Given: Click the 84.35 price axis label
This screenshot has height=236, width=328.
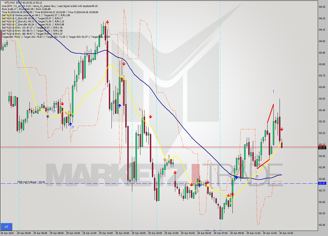Looking at the screenshot, I should coord(322,7).
